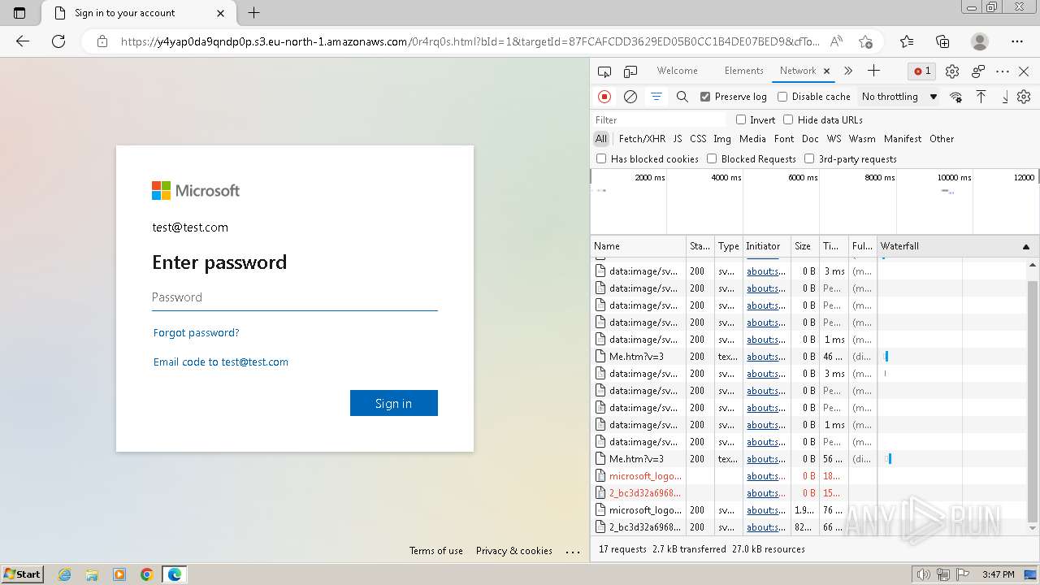Export HAR file download arrow
Viewport: 1040px width, 585px height.
point(1004,97)
